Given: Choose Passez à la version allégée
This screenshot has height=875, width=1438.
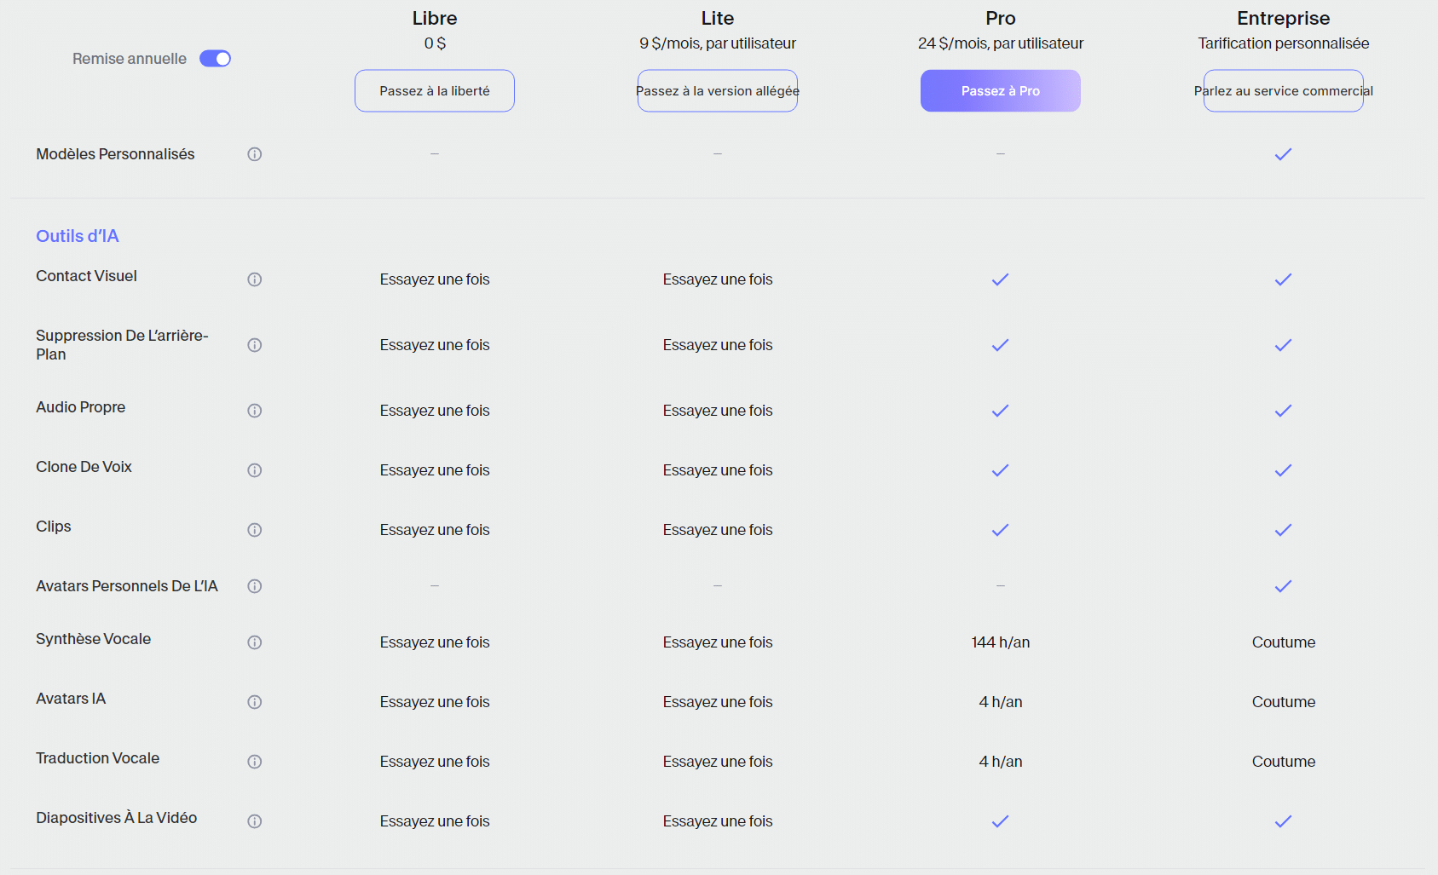Looking at the screenshot, I should 718,91.
